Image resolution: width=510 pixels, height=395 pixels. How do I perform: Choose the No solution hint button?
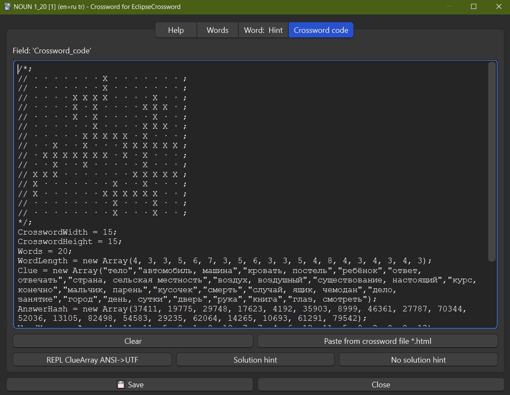[418, 360]
